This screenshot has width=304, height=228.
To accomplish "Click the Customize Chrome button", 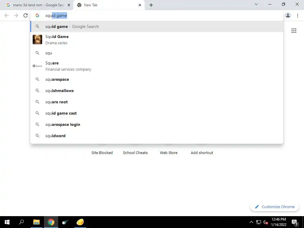I will coord(275,207).
